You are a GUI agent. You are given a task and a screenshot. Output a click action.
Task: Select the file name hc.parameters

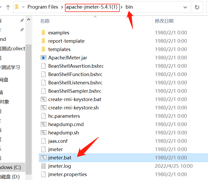coord(64,116)
